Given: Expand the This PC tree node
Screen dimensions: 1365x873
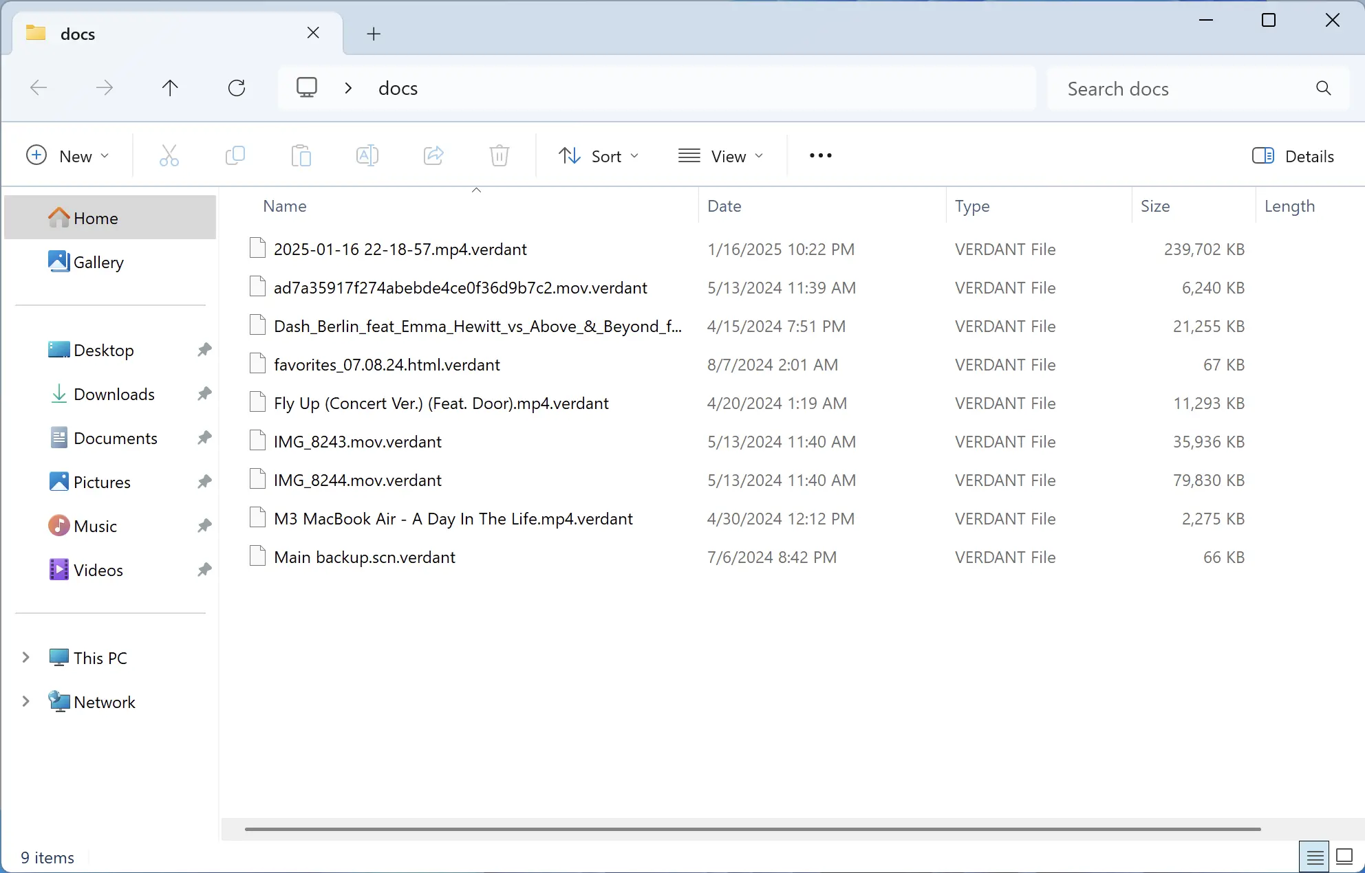Looking at the screenshot, I should (x=25, y=657).
